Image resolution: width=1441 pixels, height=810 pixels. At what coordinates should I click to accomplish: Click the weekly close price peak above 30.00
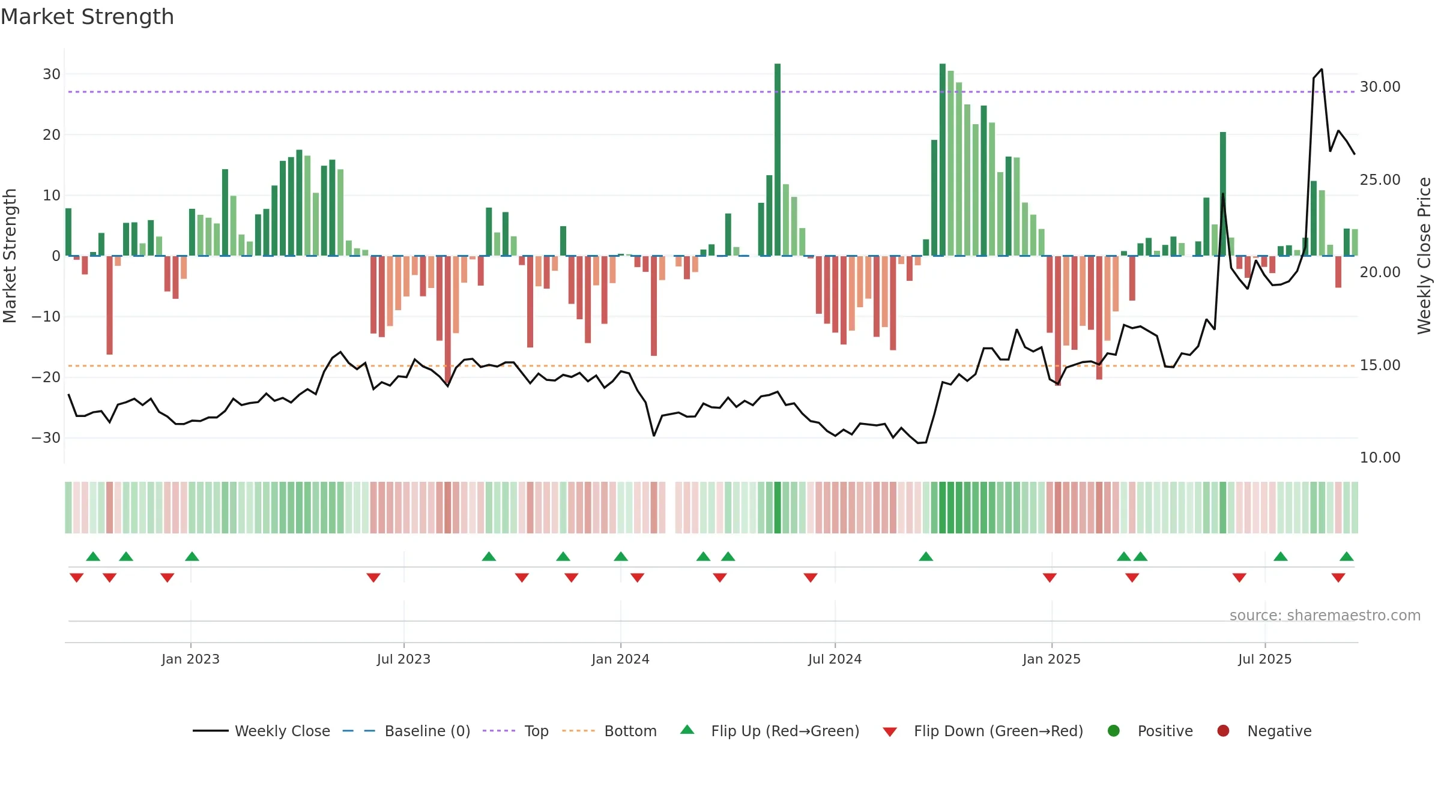point(1322,70)
